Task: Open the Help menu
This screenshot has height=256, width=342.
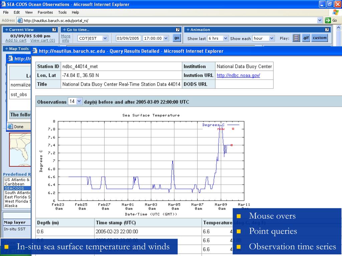Action: click(x=75, y=12)
